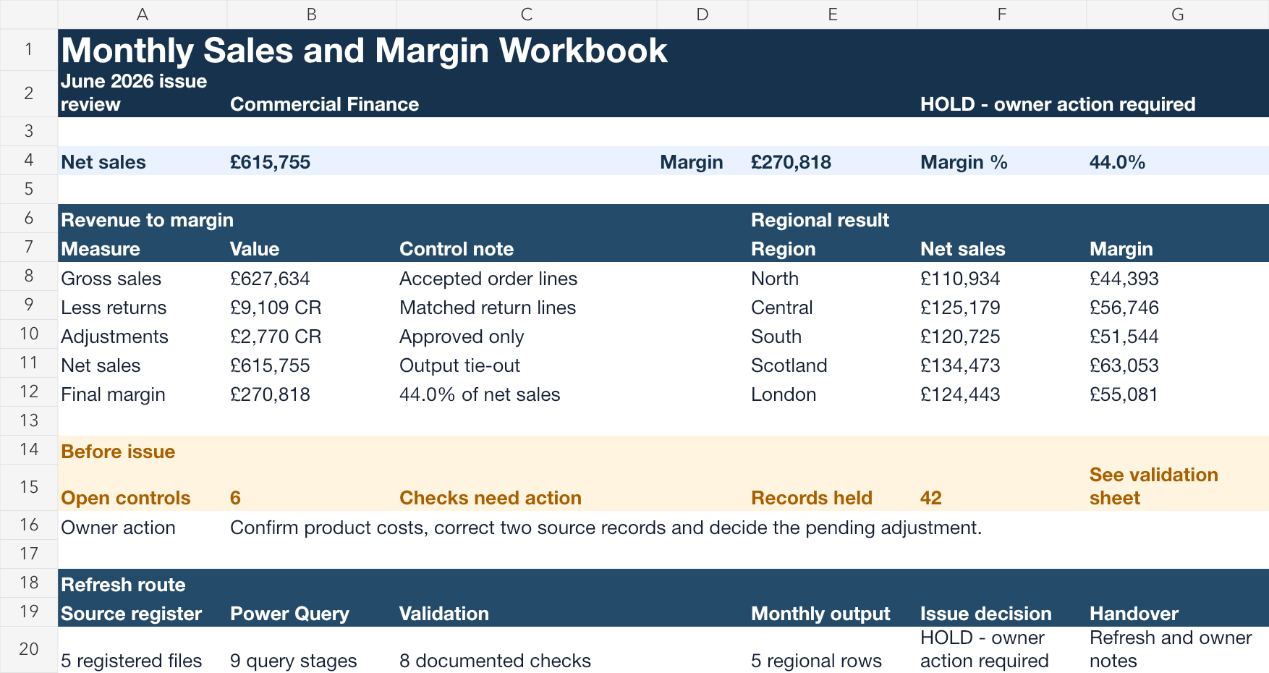Click the 'Revenue to margin' section heading

click(148, 220)
